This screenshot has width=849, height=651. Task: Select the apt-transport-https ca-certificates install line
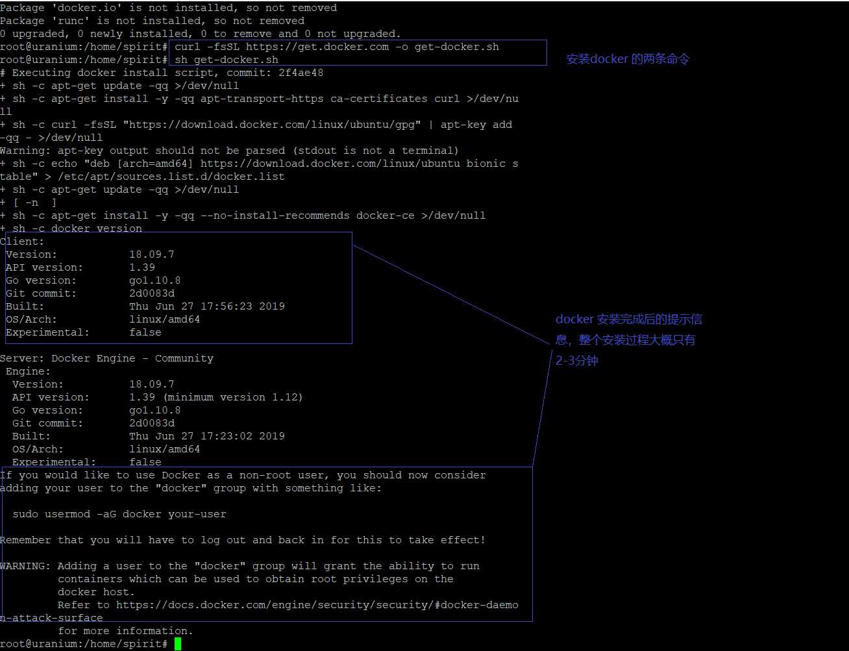[259, 99]
